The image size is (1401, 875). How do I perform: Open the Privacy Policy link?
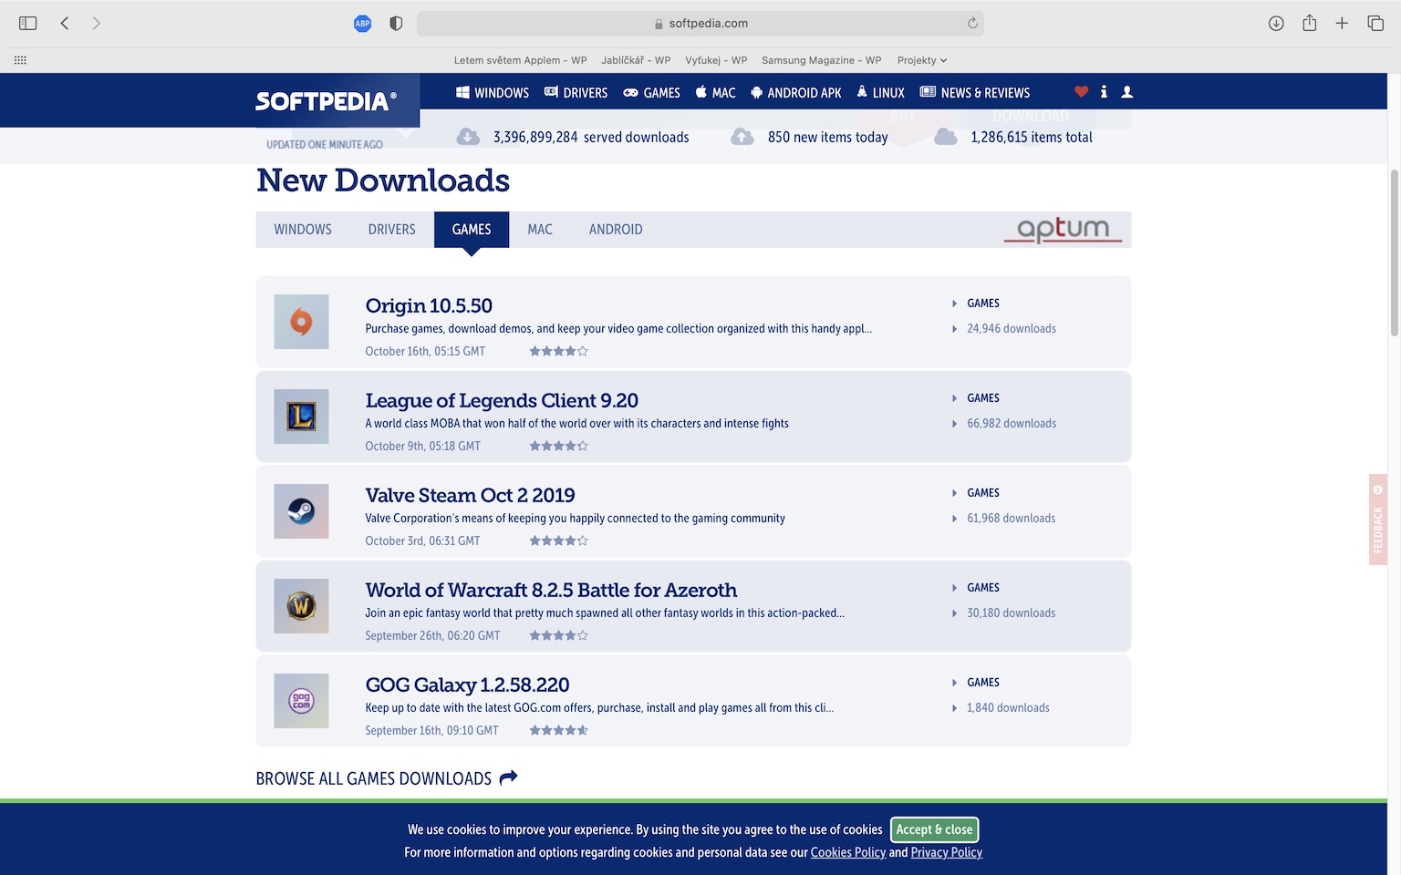[x=947, y=852]
